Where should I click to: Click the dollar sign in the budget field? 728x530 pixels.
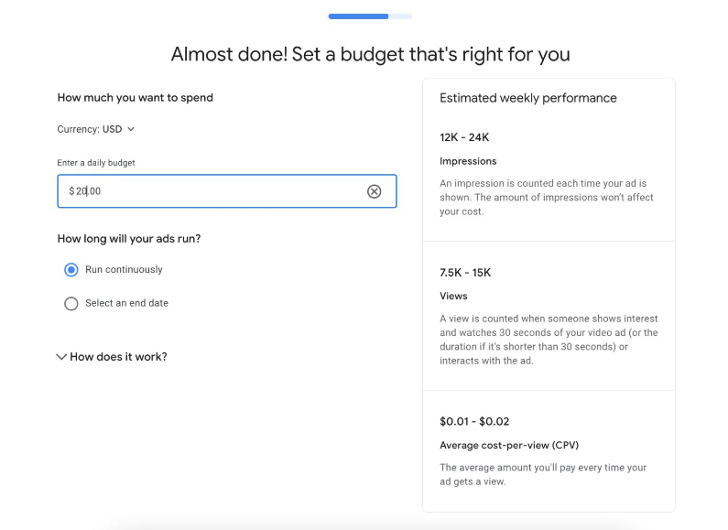tap(71, 191)
